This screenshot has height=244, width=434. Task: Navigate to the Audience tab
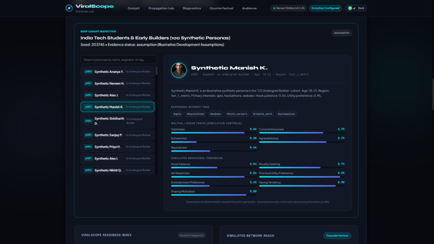tap(249, 8)
